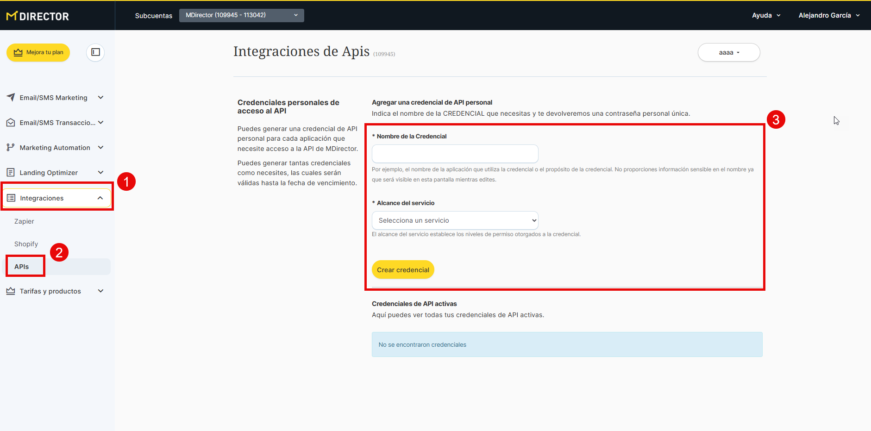Image resolution: width=871 pixels, height=431 pixels.
Task: Open the Subcuentas MDirector dropdown
Action: click(x=241, y=15)
